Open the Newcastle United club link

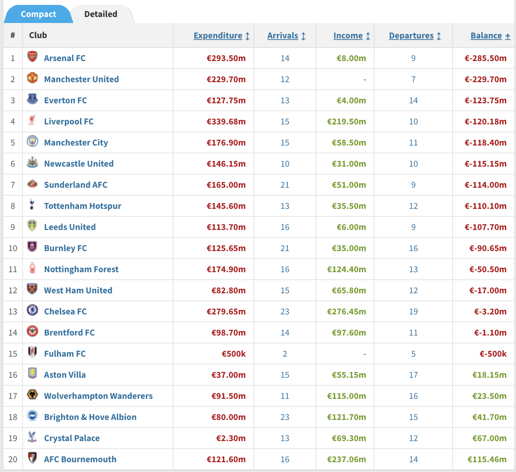(79, 164)
